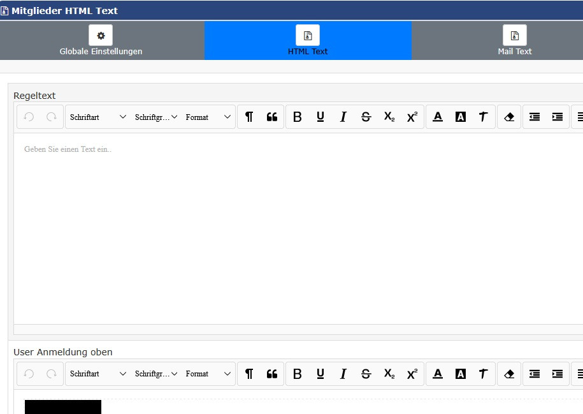583x414 pixels.
Task: Increase indent in the User Anmeldung oben toolbar
Action: coord(558,374)
